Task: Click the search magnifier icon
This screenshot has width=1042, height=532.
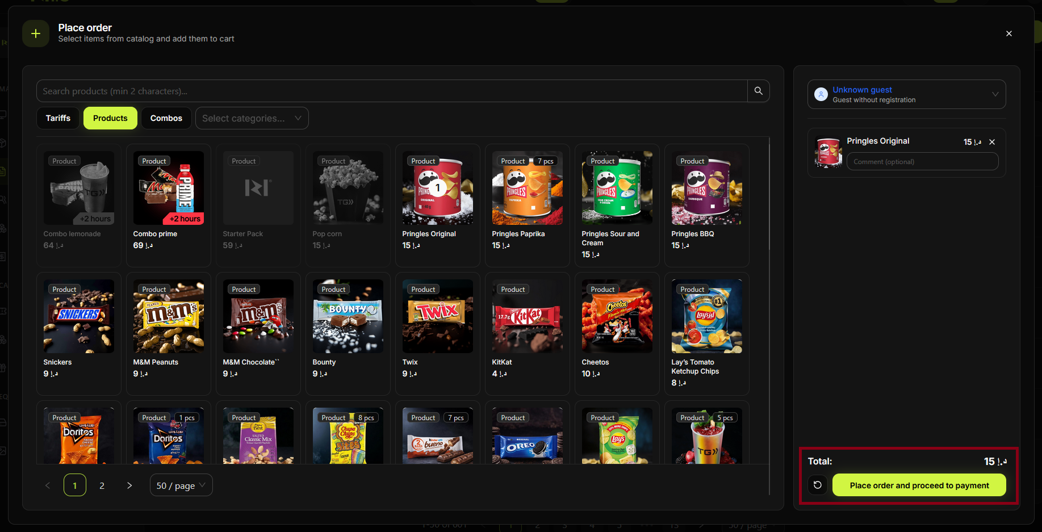Action: pyautogui.click(x=758, y=91)
